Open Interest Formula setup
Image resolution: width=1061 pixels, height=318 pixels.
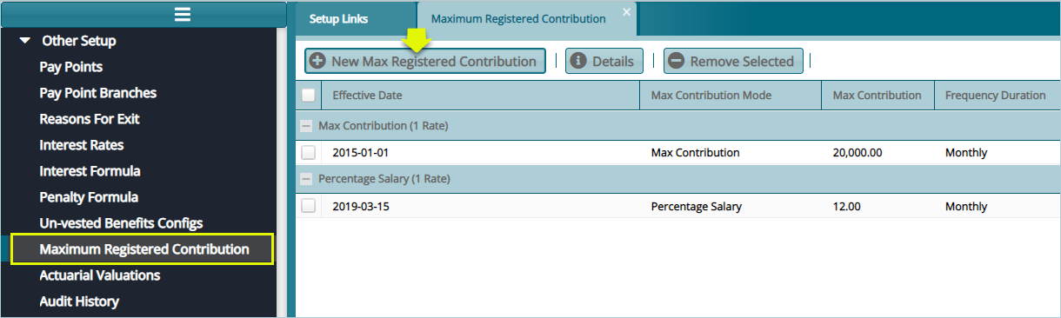pos(90,171)
